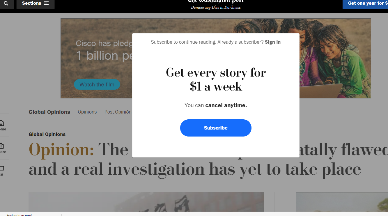Open the Cisco banner advertisement
Image resolution: width=388 pixels, height=216 pixels.
(x=216, y=58)
